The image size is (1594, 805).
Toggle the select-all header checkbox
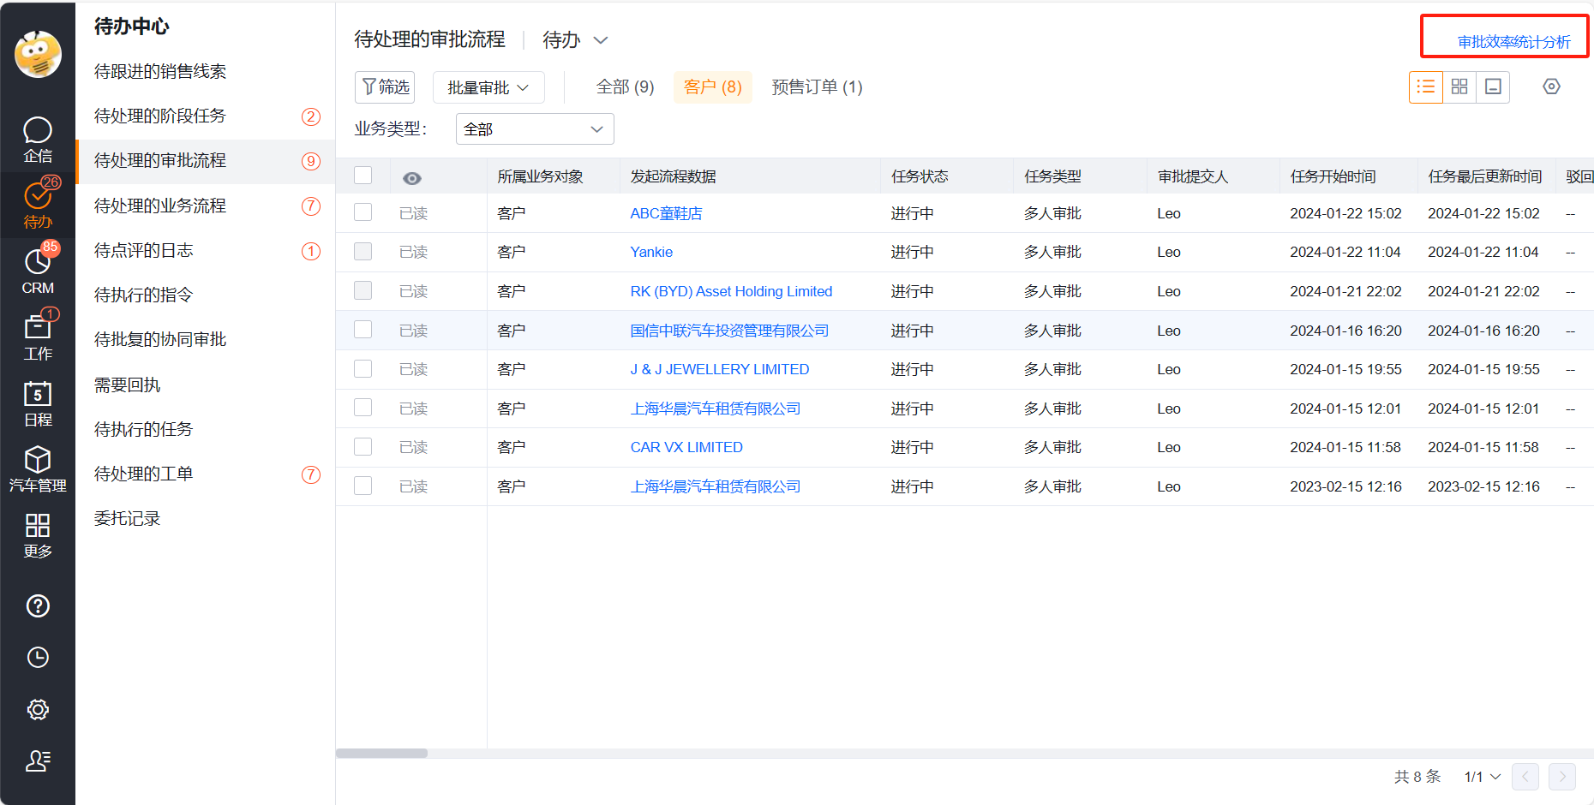[363, 176]
